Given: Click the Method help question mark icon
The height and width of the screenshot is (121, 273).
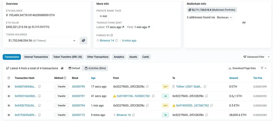Looking at the screenshot, I should pos(65,78).
